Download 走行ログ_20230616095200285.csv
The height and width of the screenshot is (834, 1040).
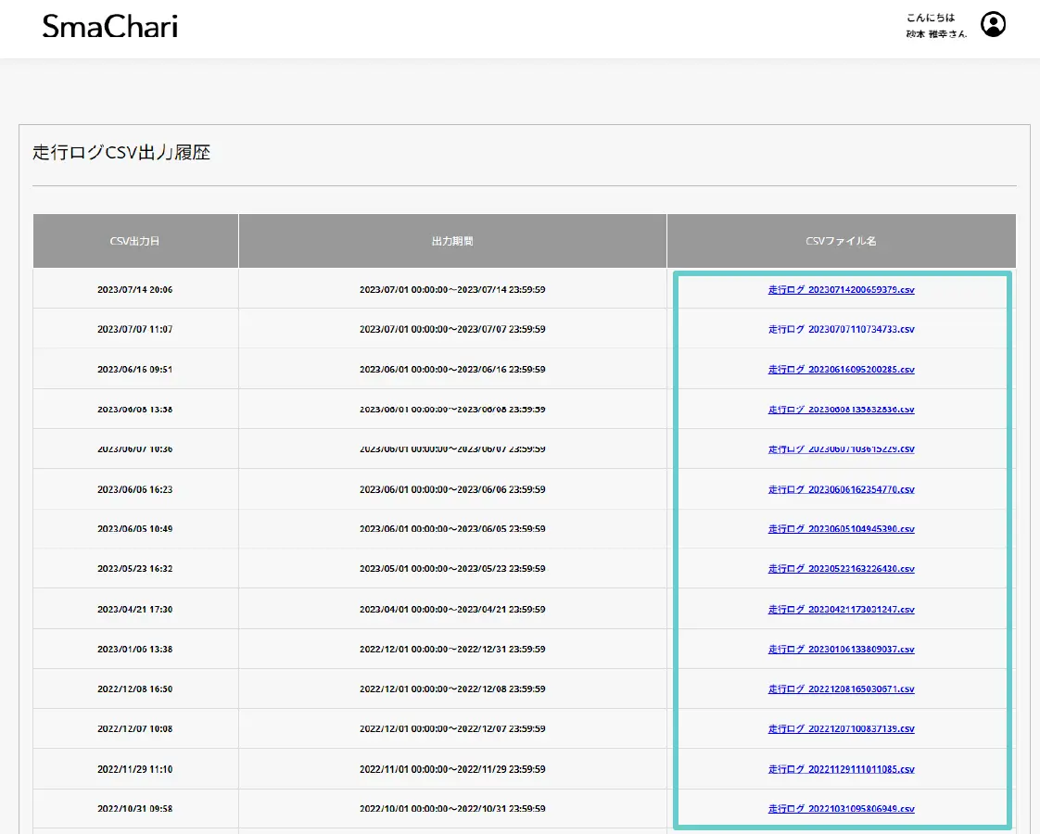click(x=841, y=370)
